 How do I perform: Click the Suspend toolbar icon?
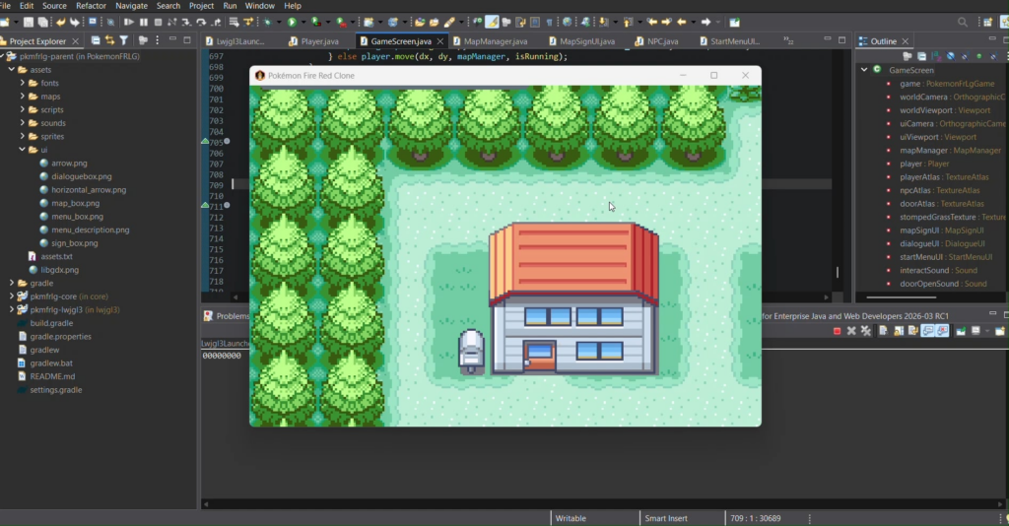tap(144, 23)
